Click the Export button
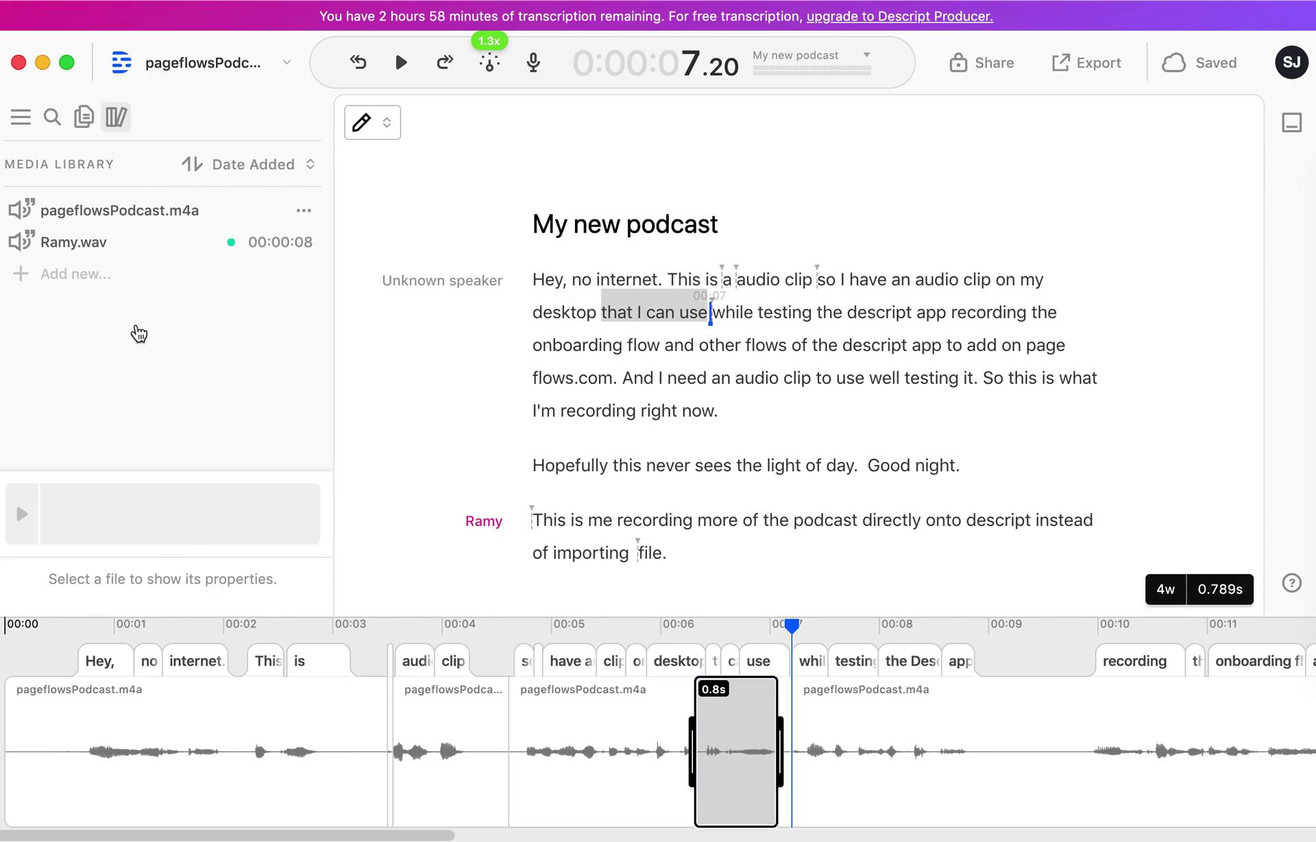The height and width of the screenshot is (842, 1316). (1086, 63)
